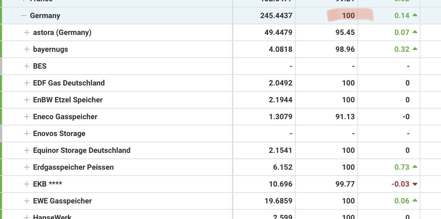Select Eneco Gasspeicher name
This screenshot has height=219, width=441.
pyautogui.click(x=65, y=117)
